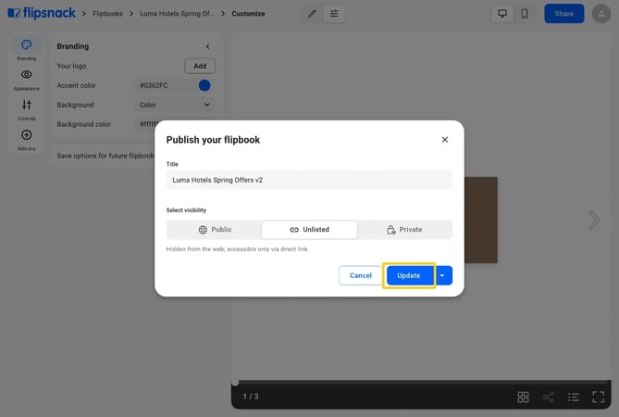
Task: Open the blue accent color swatch
Action: [x=204, y=85]
